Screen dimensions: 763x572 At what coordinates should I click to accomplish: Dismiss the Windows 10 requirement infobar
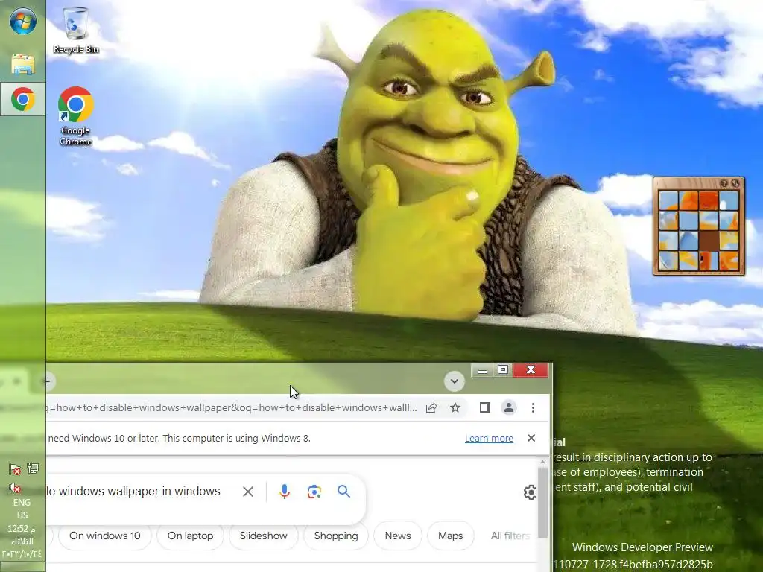click(531, 438)
